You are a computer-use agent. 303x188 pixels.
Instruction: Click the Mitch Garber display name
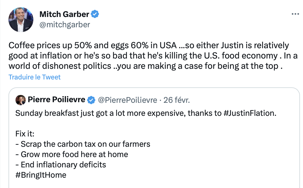pos(64,14)
